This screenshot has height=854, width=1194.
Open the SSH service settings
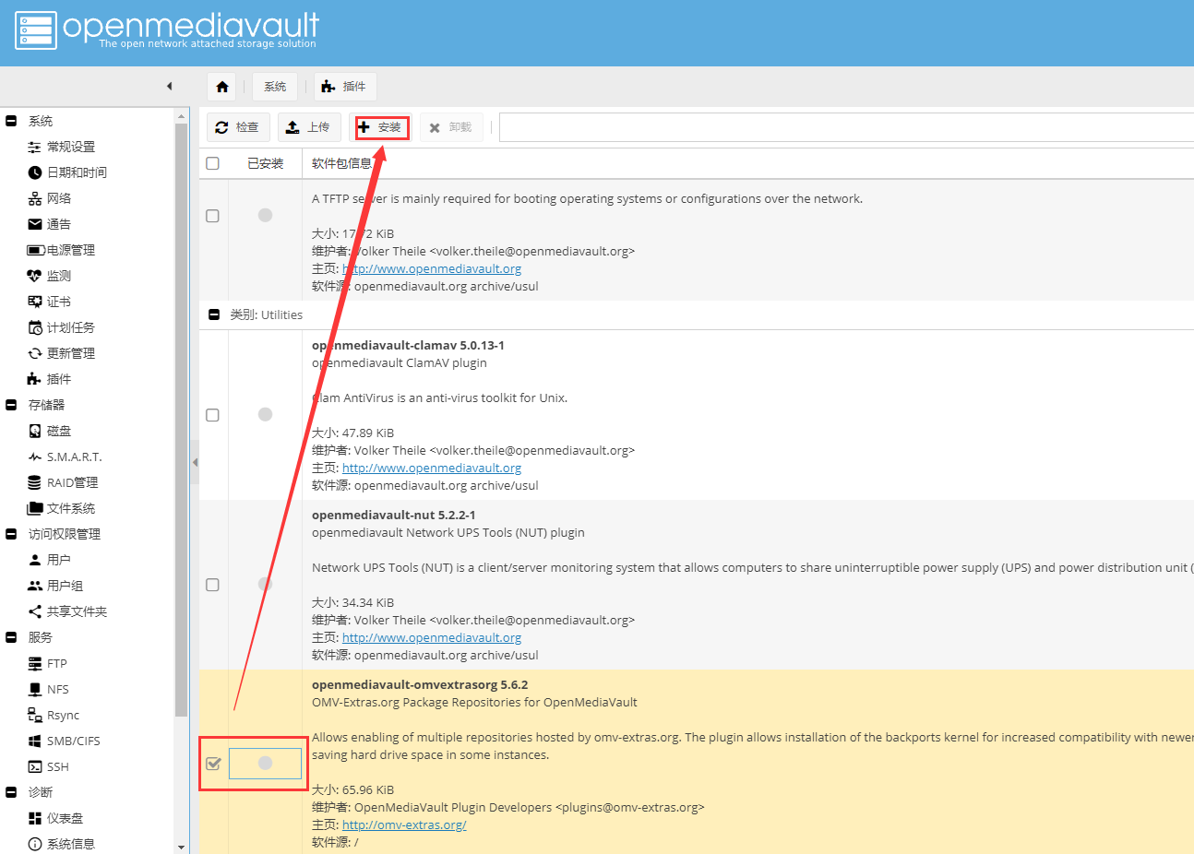pos(56,766)
